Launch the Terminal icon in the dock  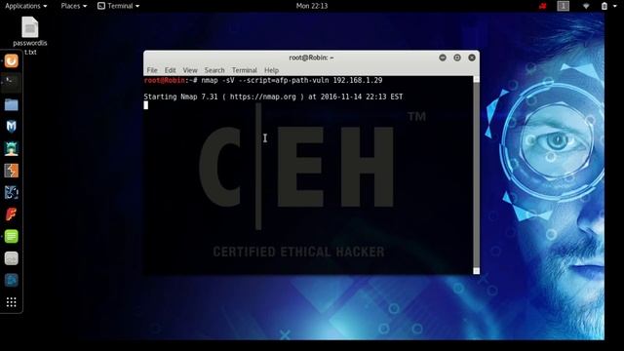tap(11, 83)
